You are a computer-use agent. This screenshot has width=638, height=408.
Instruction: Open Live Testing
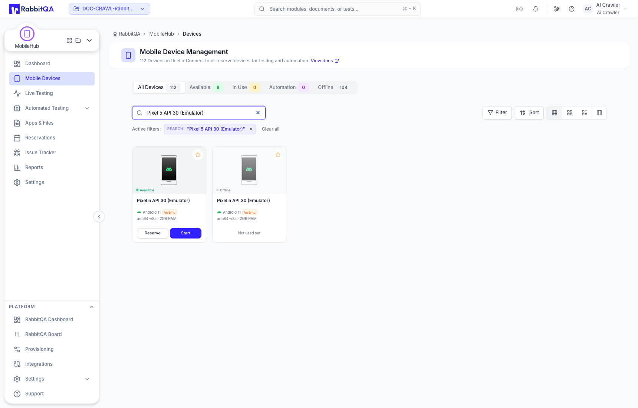pyautogui.click(x=52, y=93)
